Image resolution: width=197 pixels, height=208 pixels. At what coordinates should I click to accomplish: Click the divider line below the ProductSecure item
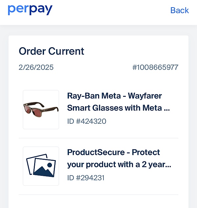[98, 195]
